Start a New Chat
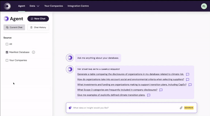Image resolution: width=210 pixels, height=116 pixels. pos(38,19)
